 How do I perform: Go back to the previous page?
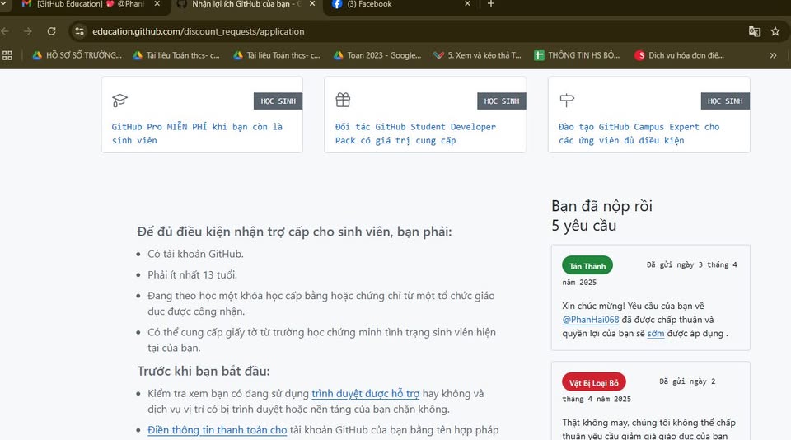click(x=5, y=31)
